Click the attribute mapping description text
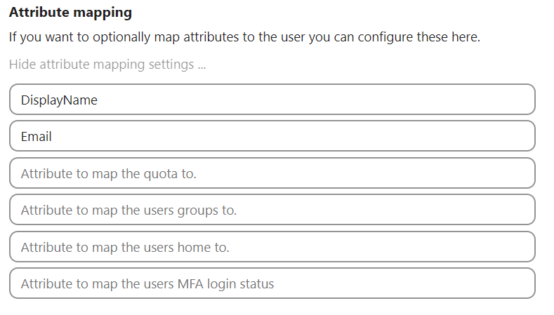Image resolution: width=554 pixels, height=315 pixels. [244, 37]
